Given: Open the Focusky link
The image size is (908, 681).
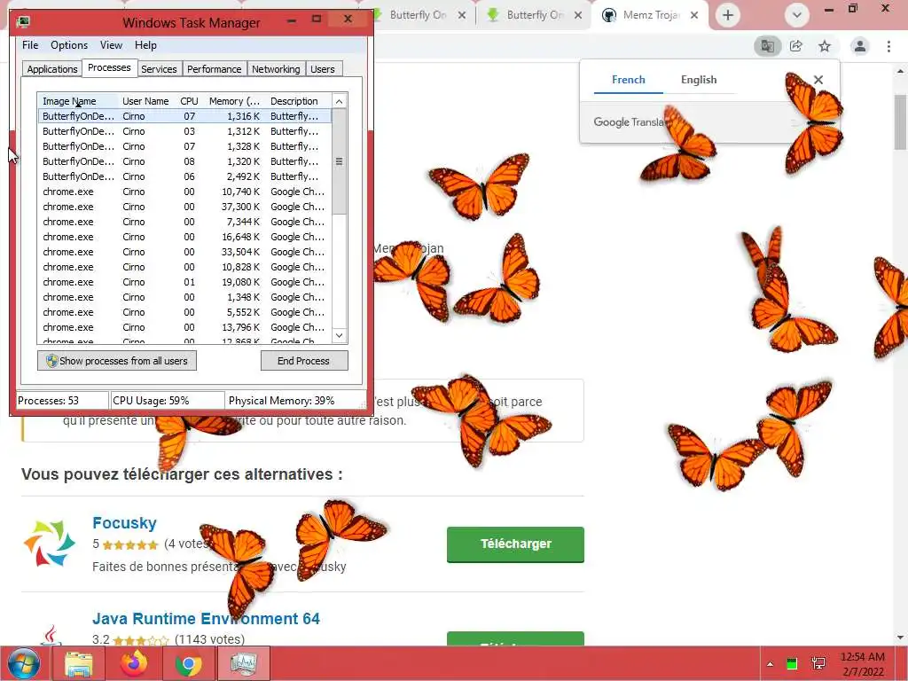Looking at the screenshot, I should pos(124,523).
